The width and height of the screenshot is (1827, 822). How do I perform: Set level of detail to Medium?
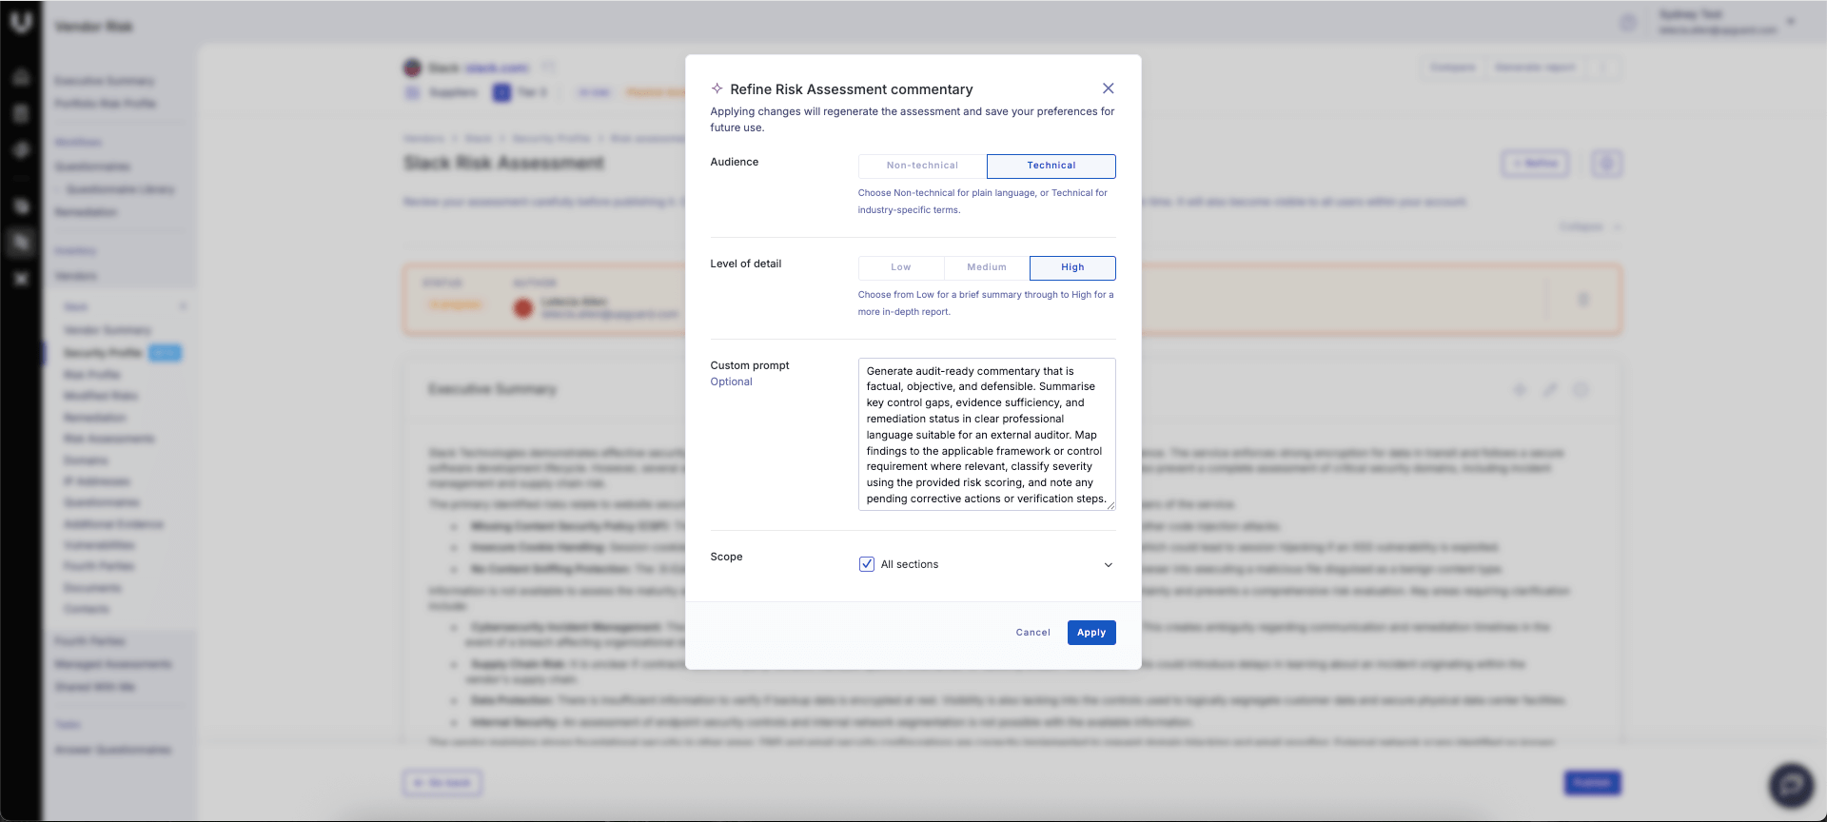point(987,267)
